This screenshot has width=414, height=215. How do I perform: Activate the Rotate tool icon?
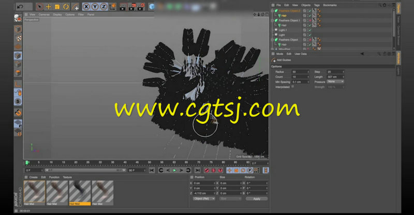click(x=66, y=7)
